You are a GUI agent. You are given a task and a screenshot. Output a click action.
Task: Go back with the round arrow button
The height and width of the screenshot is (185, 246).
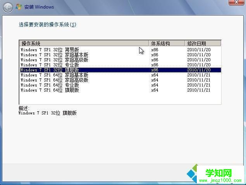(8, 7)
